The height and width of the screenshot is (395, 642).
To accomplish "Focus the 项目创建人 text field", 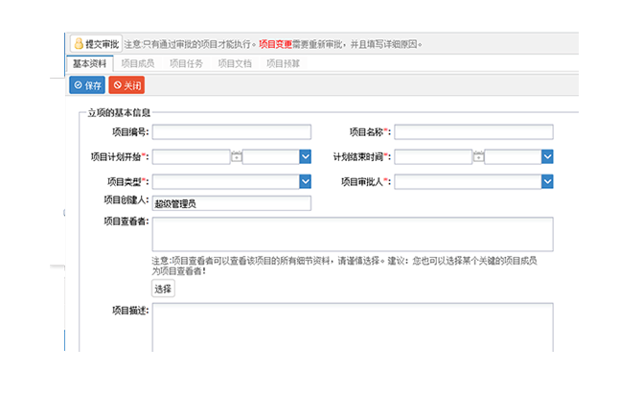I will [232, 203].
